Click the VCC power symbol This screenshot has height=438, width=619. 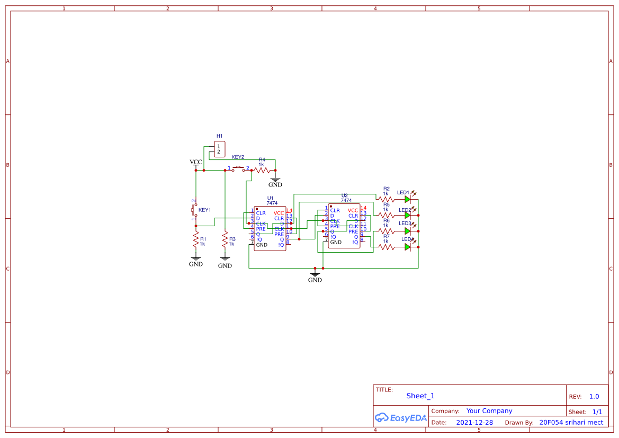[196, 163]
